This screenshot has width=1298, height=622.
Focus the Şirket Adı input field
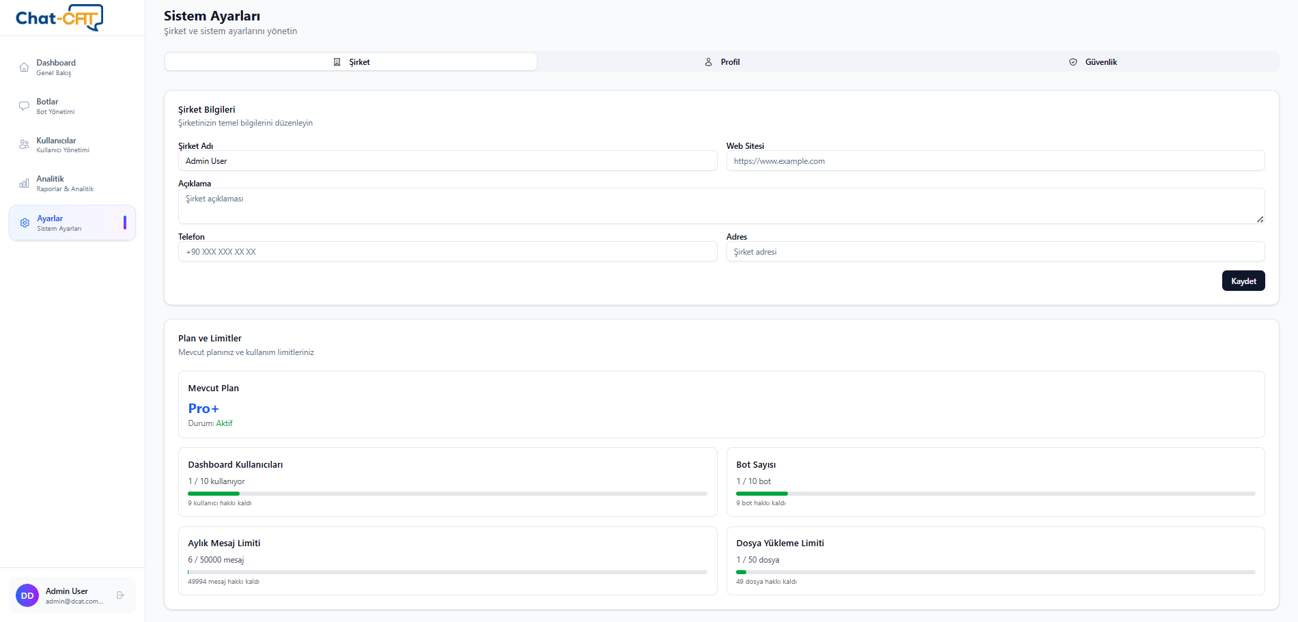click(447, 161)
